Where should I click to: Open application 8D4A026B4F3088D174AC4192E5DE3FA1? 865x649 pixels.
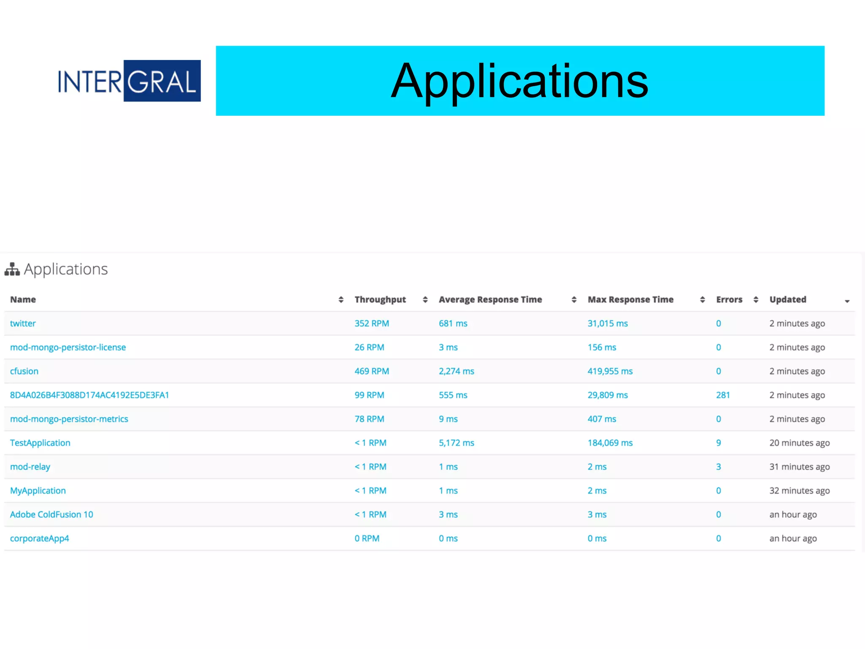(x=90, y=395)
